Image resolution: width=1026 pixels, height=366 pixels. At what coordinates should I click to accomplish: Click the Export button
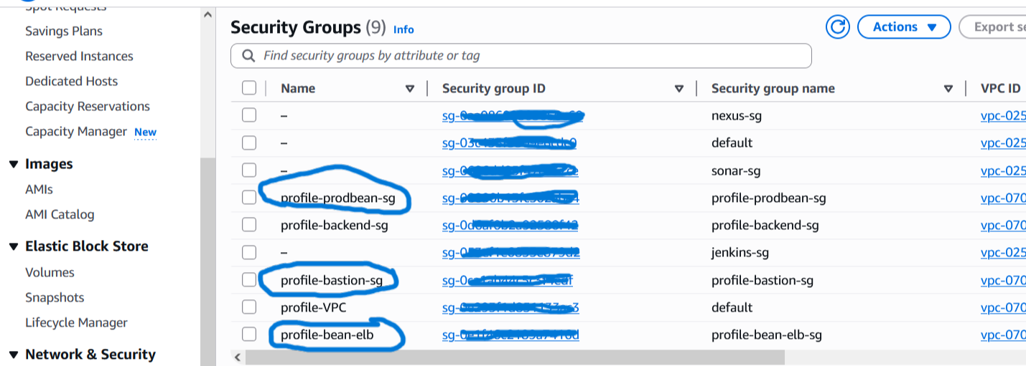click(x=993, y=27)
